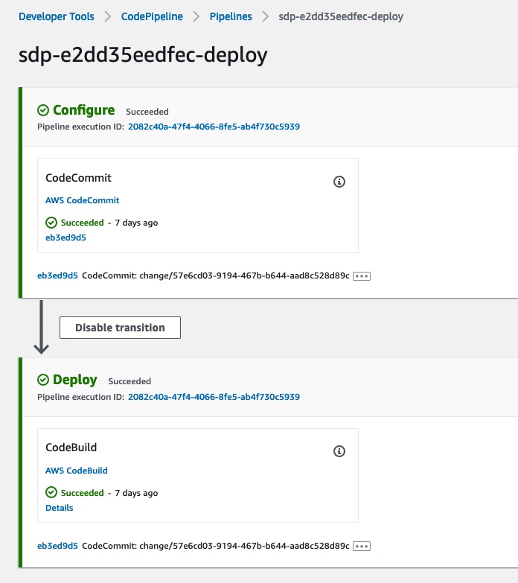Click AWS CodeCommit provider link
Screen dimensions: 518x583
tap(82, 200)
